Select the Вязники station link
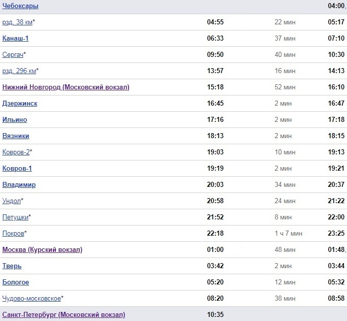The image size is (347, 321). click(x=16, y=136)
